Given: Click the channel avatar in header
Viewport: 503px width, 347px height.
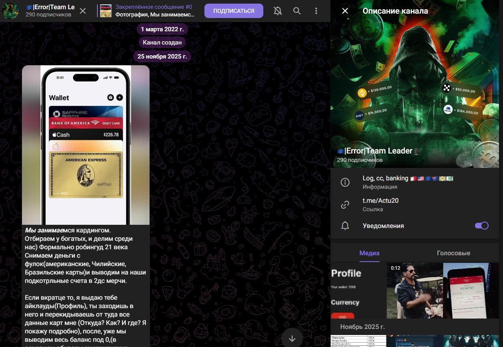Looking at the screenshot, I should point(11,11).
